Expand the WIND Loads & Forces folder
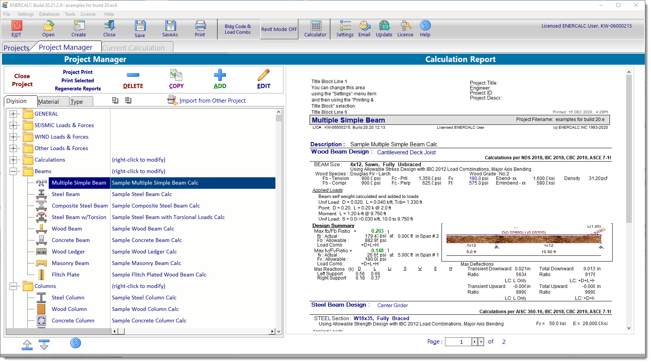 coord(13,137)
